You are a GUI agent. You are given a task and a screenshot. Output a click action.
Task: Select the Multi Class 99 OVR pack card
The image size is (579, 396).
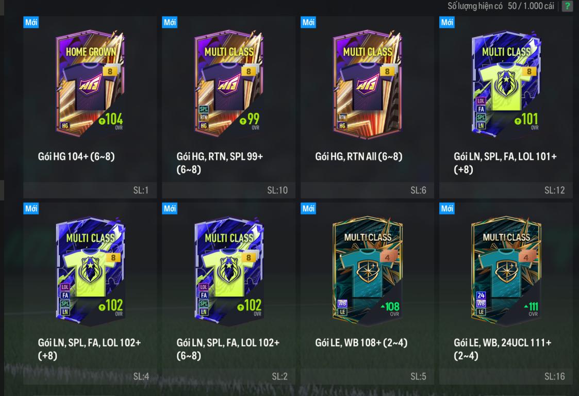[x=229, y=84]
